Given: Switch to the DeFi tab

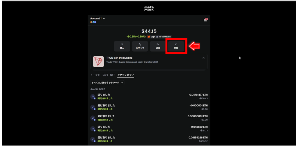Looking at the screenshot, I should [105, 75].
